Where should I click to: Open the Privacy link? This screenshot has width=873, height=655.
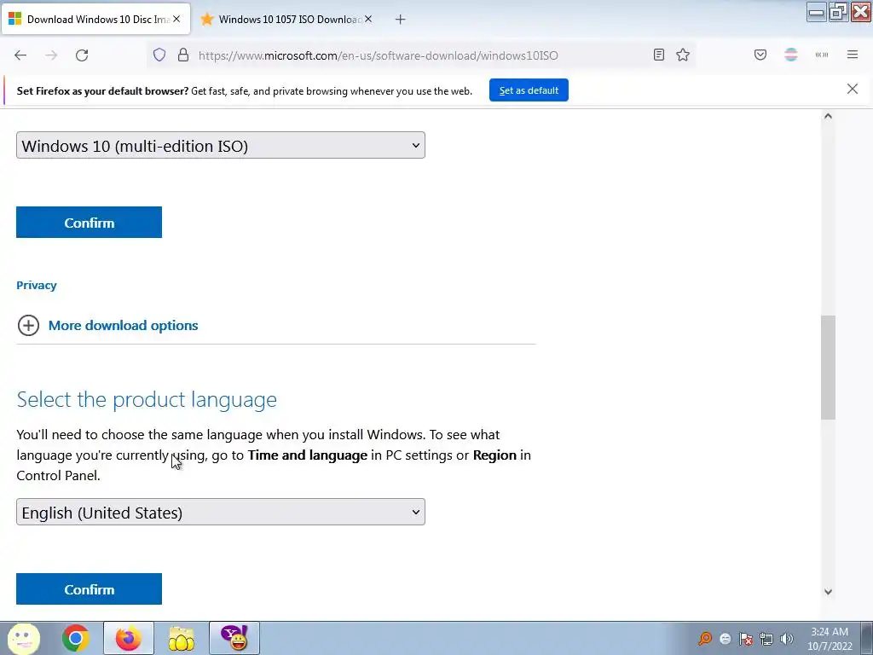[x=36, y=285]
